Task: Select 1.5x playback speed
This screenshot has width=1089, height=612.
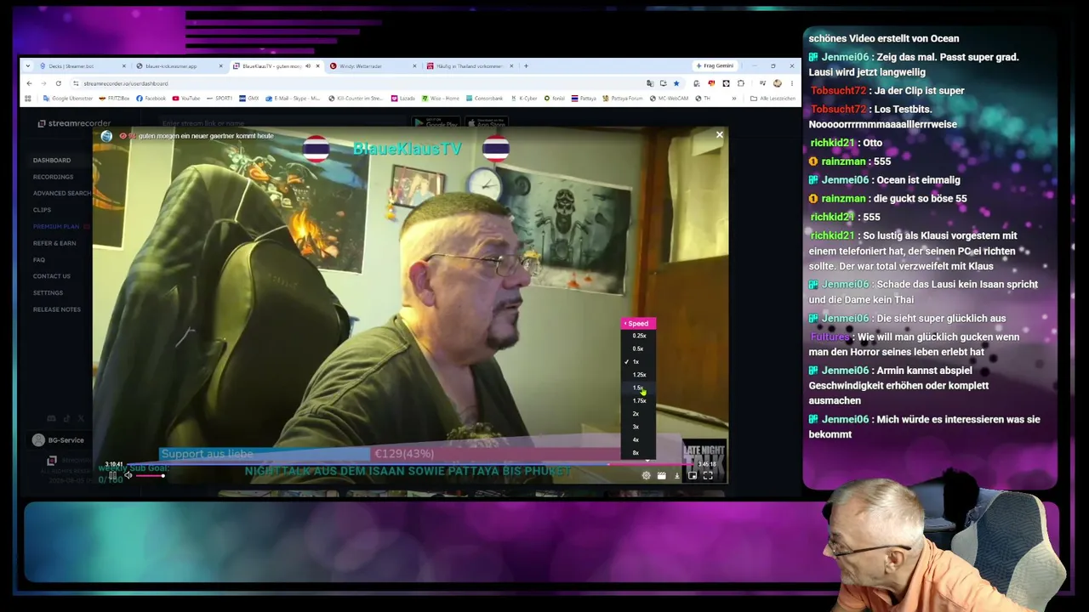Action: (638, 388)
